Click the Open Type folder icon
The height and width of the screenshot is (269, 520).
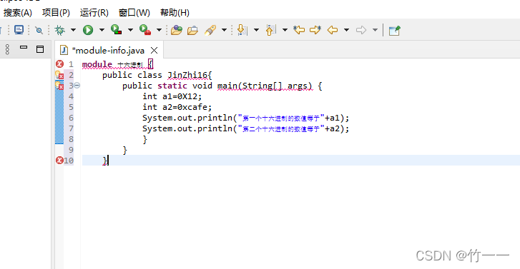coord(177,30)
